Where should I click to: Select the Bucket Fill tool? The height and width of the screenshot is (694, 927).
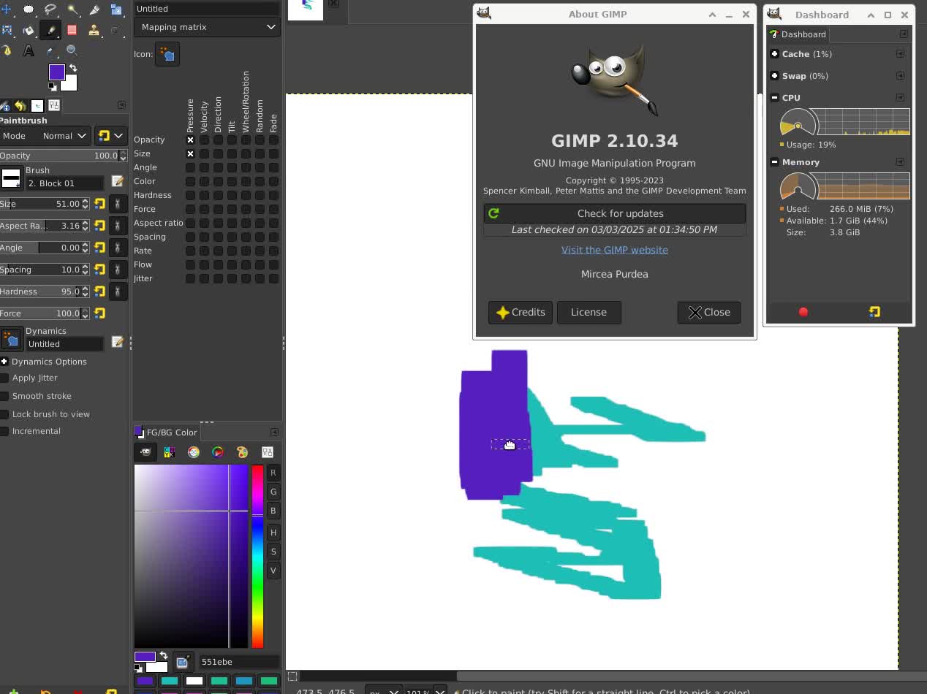(28, 30)
